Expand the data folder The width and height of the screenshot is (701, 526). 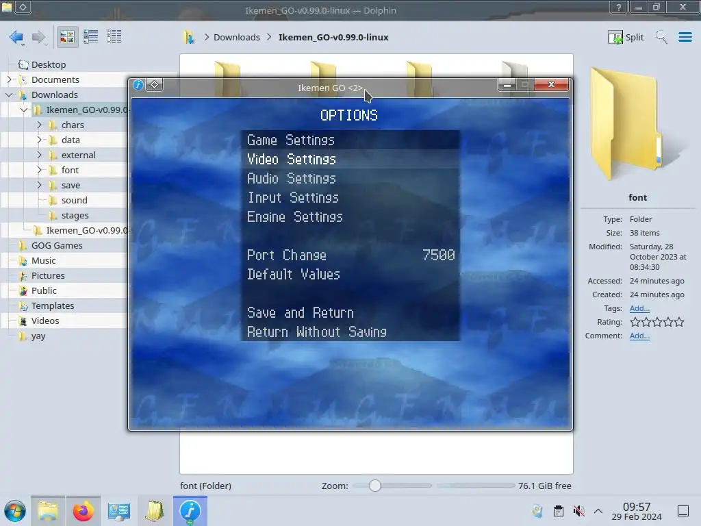[x=39, y=140]
